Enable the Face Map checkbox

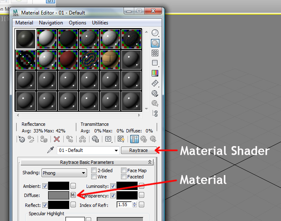(x=124, y=171)
